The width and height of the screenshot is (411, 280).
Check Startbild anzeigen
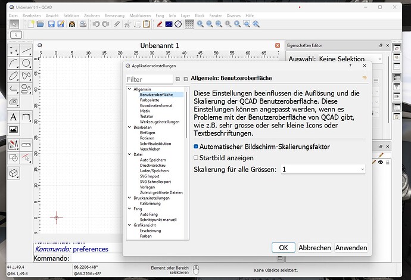point(196,157)
